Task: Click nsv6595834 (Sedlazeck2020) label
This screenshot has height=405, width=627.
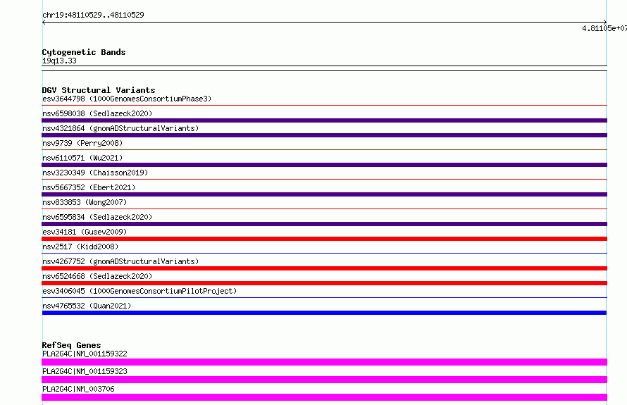Action: [x=97, y=217]
